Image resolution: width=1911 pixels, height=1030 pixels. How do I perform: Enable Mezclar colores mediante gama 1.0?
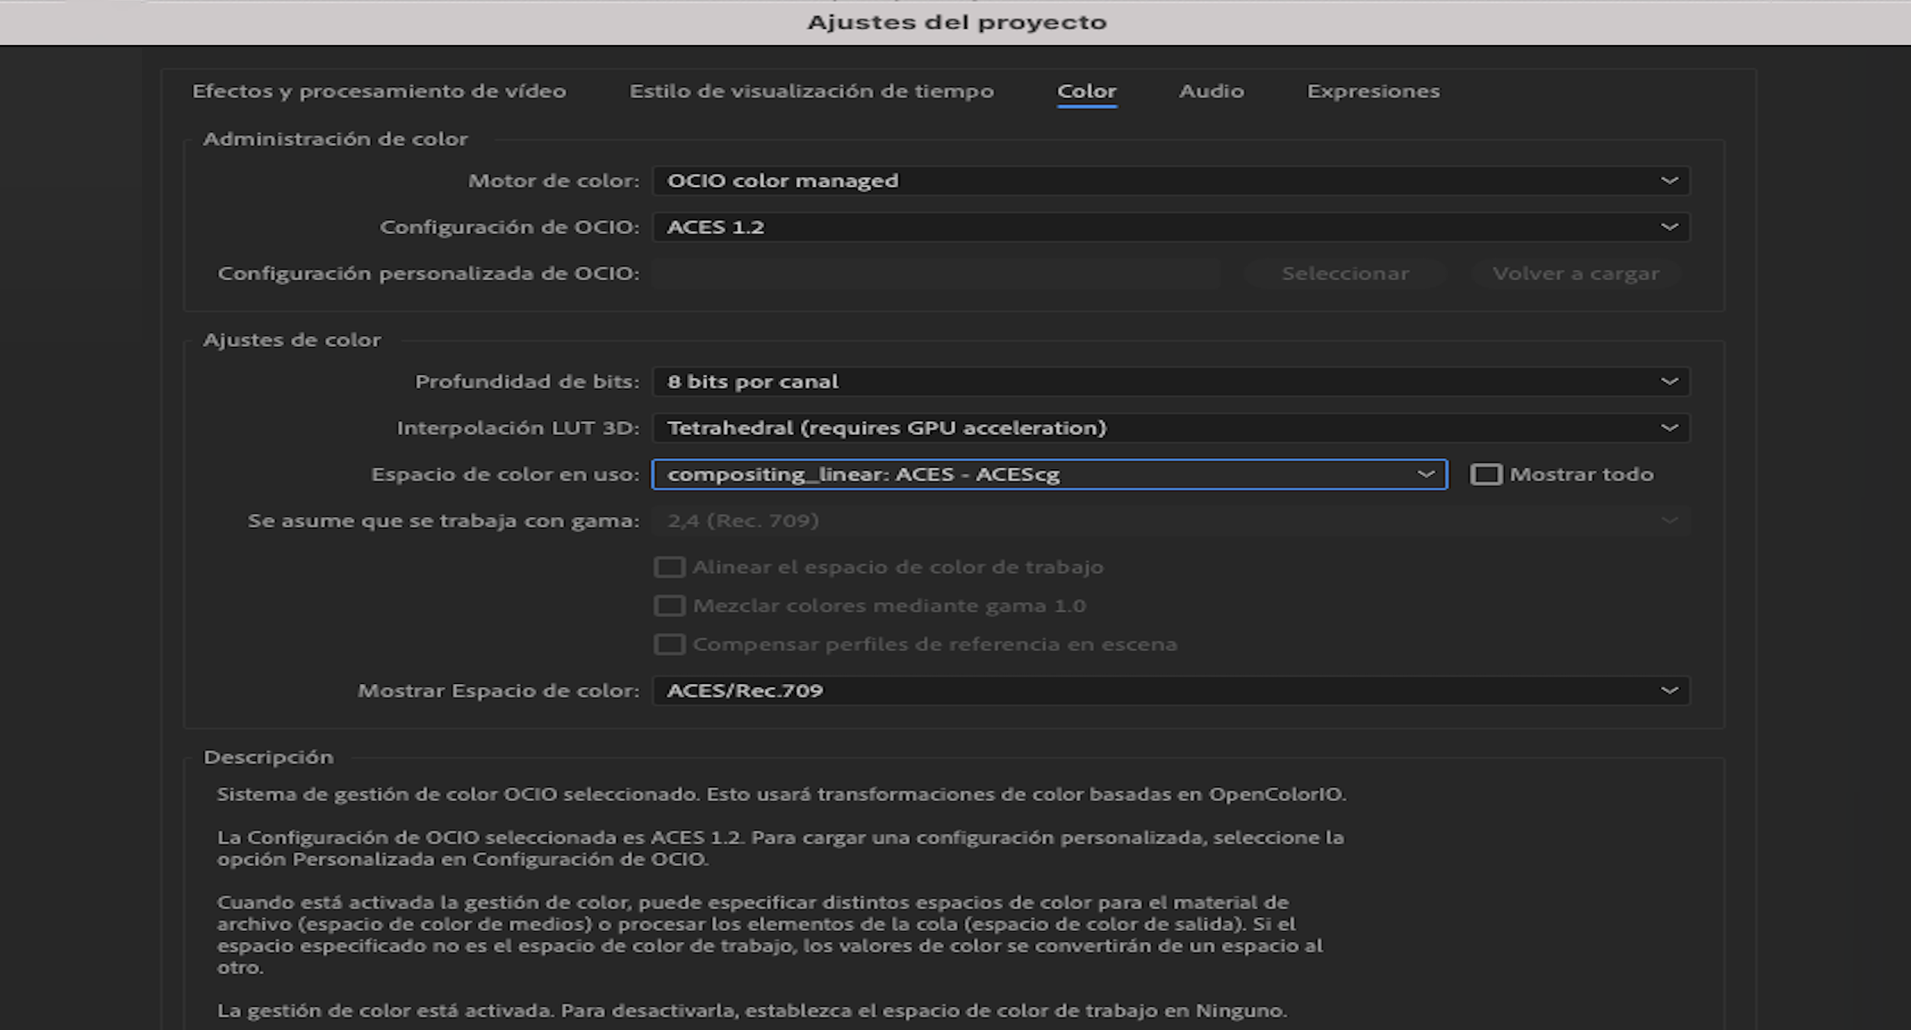pos(670,605)
